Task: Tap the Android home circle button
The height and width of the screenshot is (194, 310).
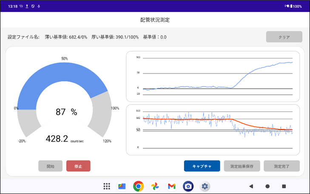Action: tap(267, 186)
